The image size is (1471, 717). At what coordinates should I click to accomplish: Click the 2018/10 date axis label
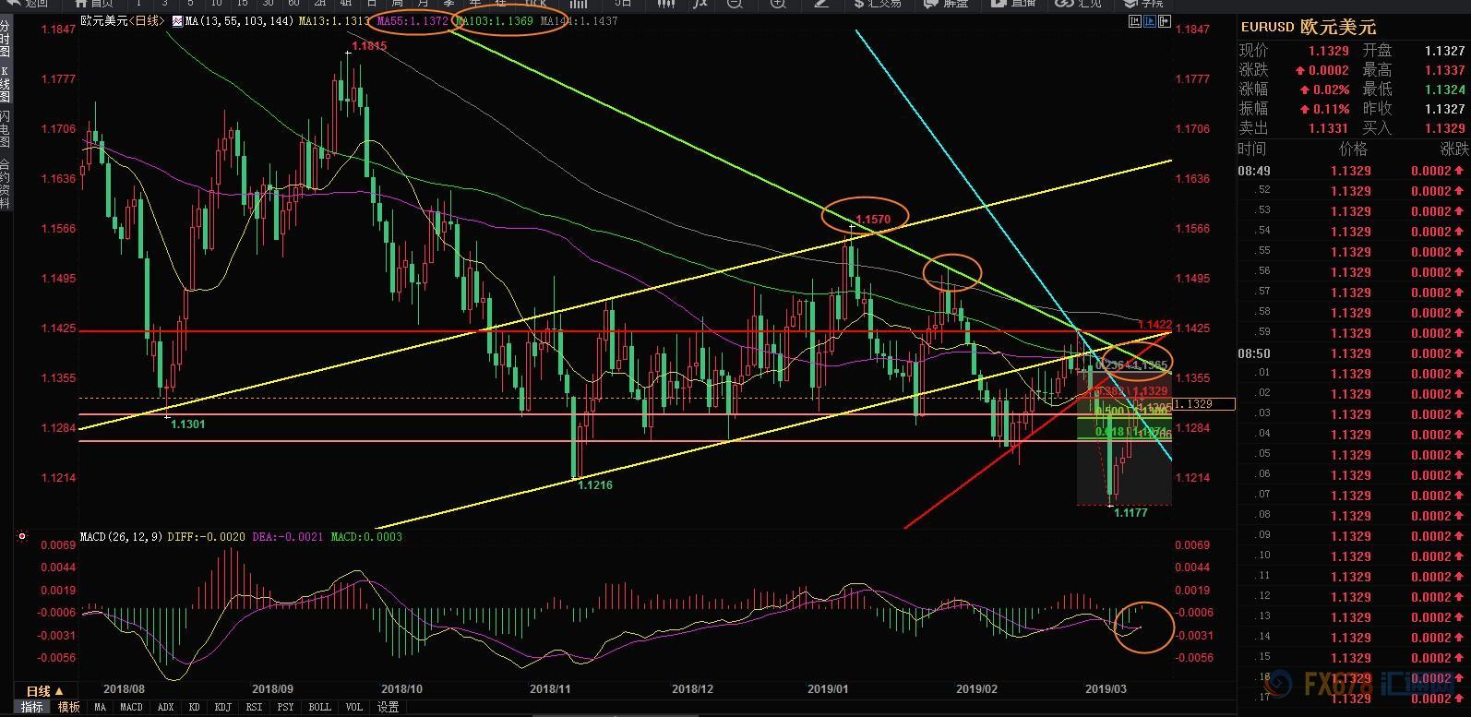click(401, 688)
